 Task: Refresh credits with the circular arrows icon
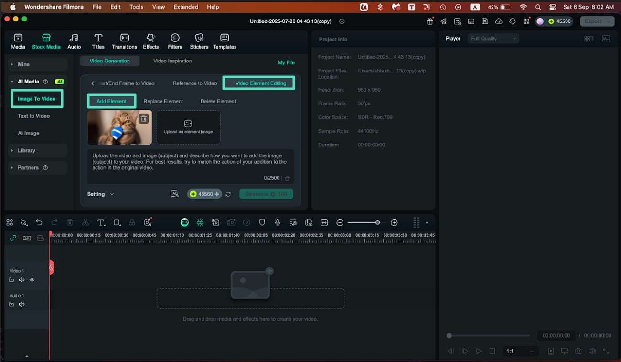[x=228, y=194]
